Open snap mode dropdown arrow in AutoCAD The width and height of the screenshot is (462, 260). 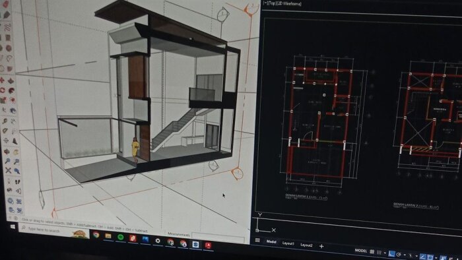(x=385, y=253)
